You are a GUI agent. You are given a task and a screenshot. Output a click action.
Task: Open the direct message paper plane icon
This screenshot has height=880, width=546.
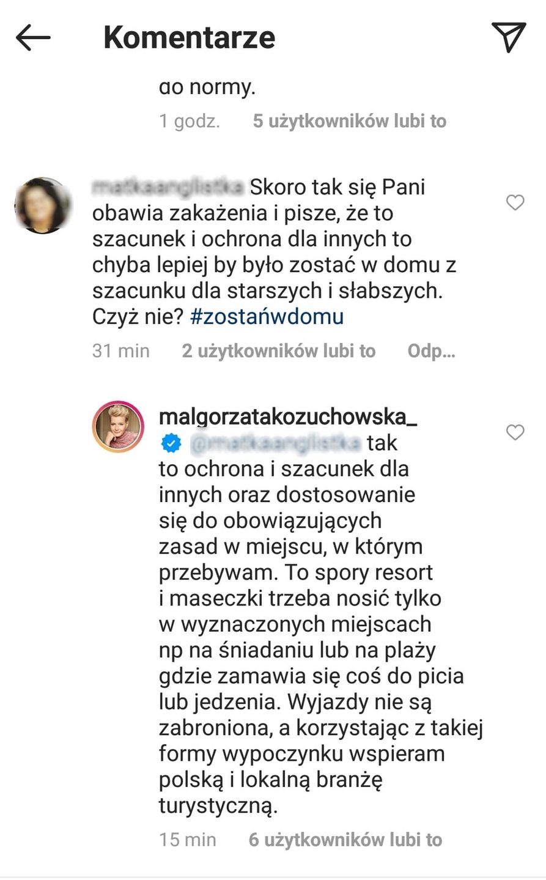[x=509, y=37]
